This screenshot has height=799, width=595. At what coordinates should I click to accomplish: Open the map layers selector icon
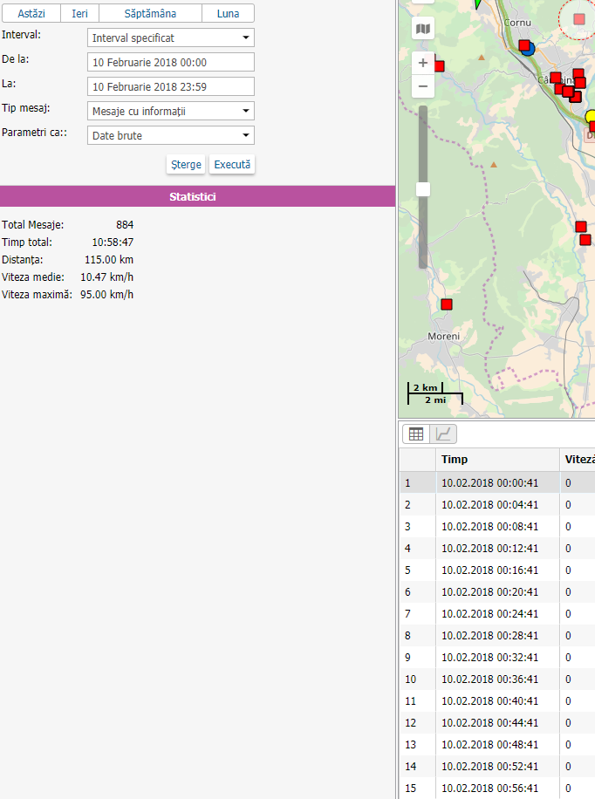click(423, 29)
